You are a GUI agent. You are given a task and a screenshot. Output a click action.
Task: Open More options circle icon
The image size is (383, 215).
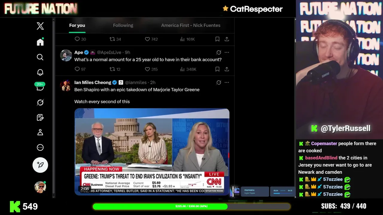[40, 148]
